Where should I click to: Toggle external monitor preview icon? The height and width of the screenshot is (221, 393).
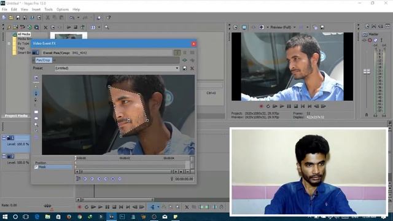click(x=244, y=27)
